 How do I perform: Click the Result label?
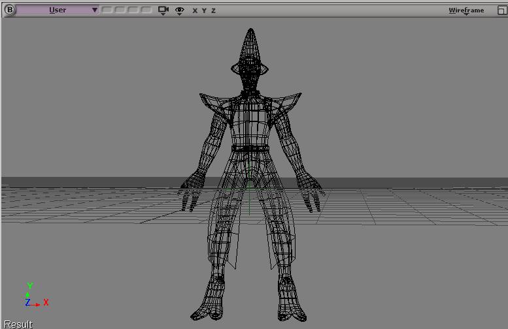pos(18,324)
